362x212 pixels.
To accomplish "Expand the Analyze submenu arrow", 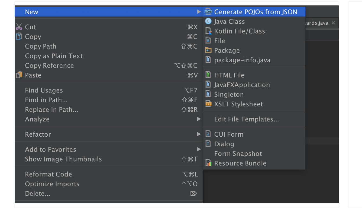I will click(199, 119).
